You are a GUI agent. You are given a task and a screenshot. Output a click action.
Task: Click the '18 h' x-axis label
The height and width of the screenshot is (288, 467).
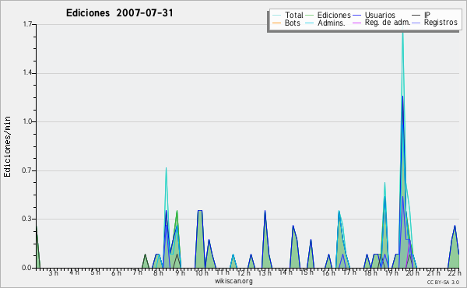pyautogui.click(x=370, y=273)
